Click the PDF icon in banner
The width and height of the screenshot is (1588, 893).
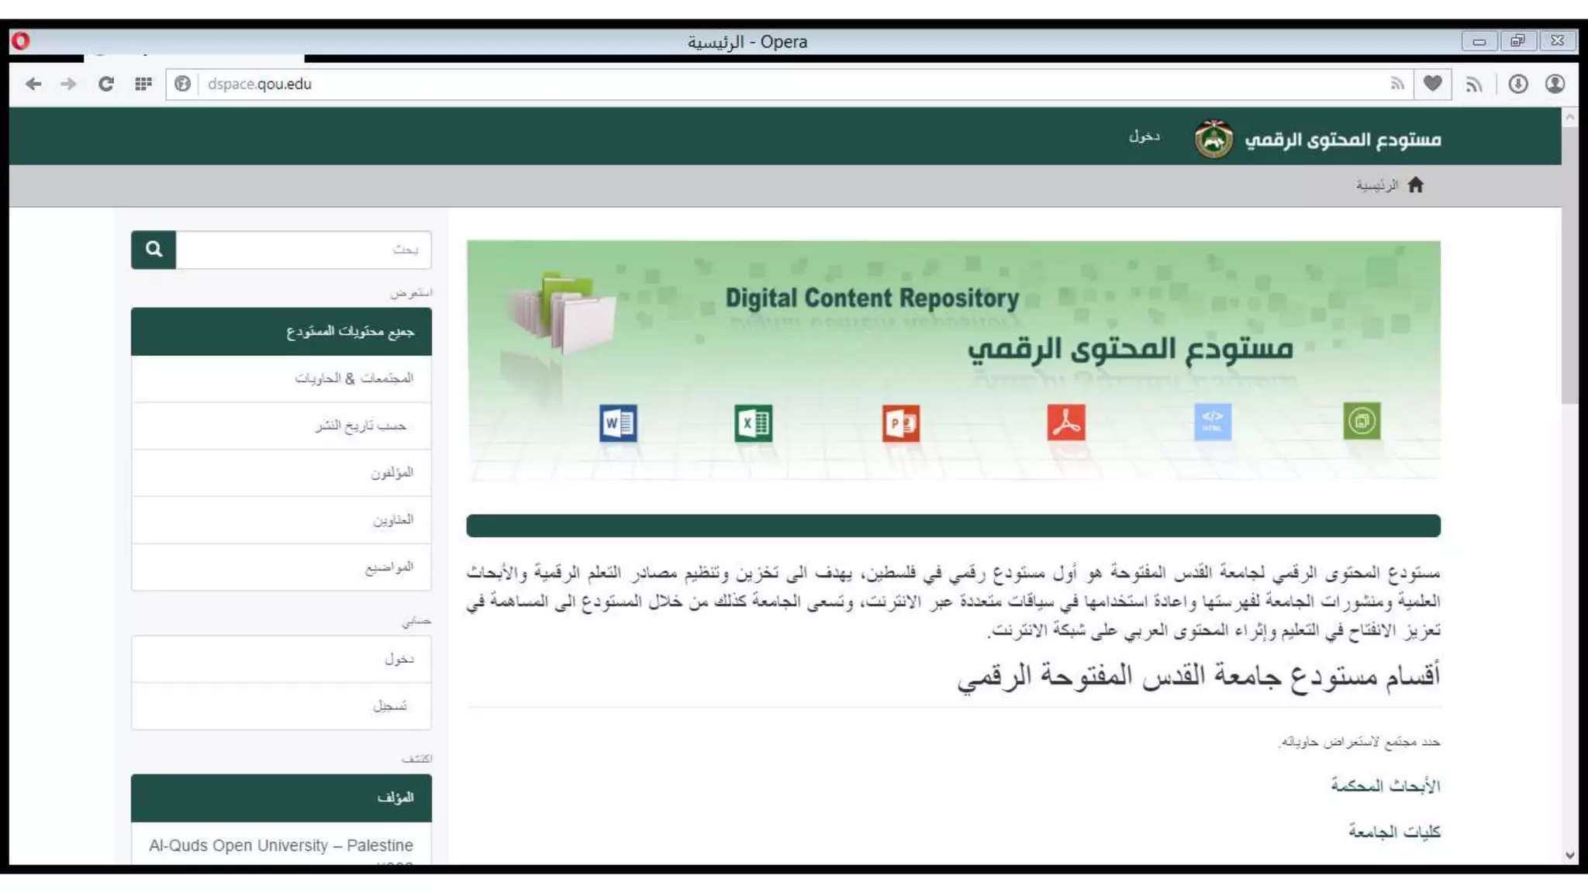(x=1066, y=422)
